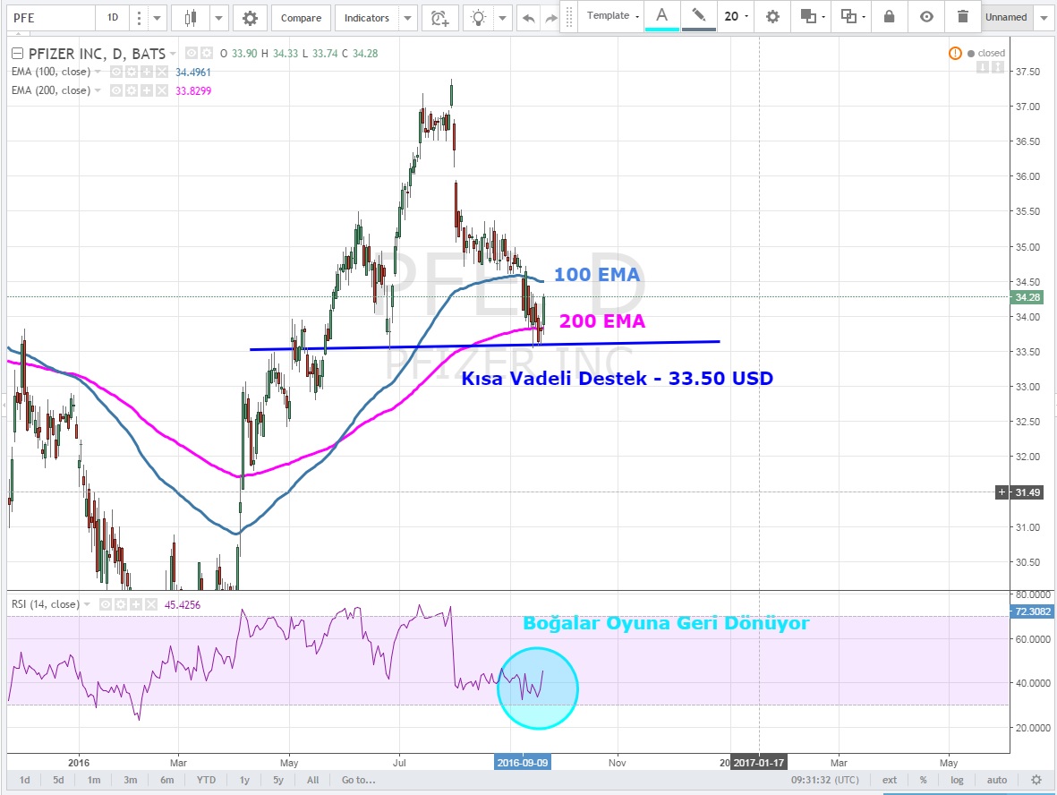Viewport: 1057px width, 795px height.
Task: Select the YTD time range
Action: 206,780
